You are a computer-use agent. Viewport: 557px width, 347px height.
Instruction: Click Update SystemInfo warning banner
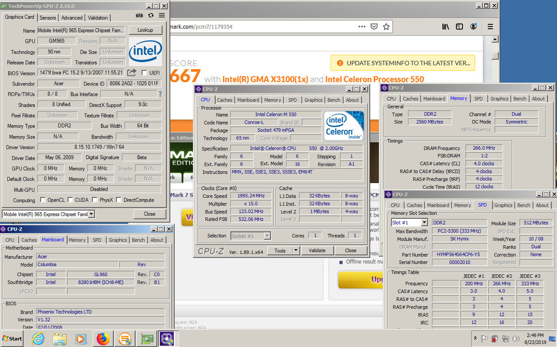tap(403, 63)
